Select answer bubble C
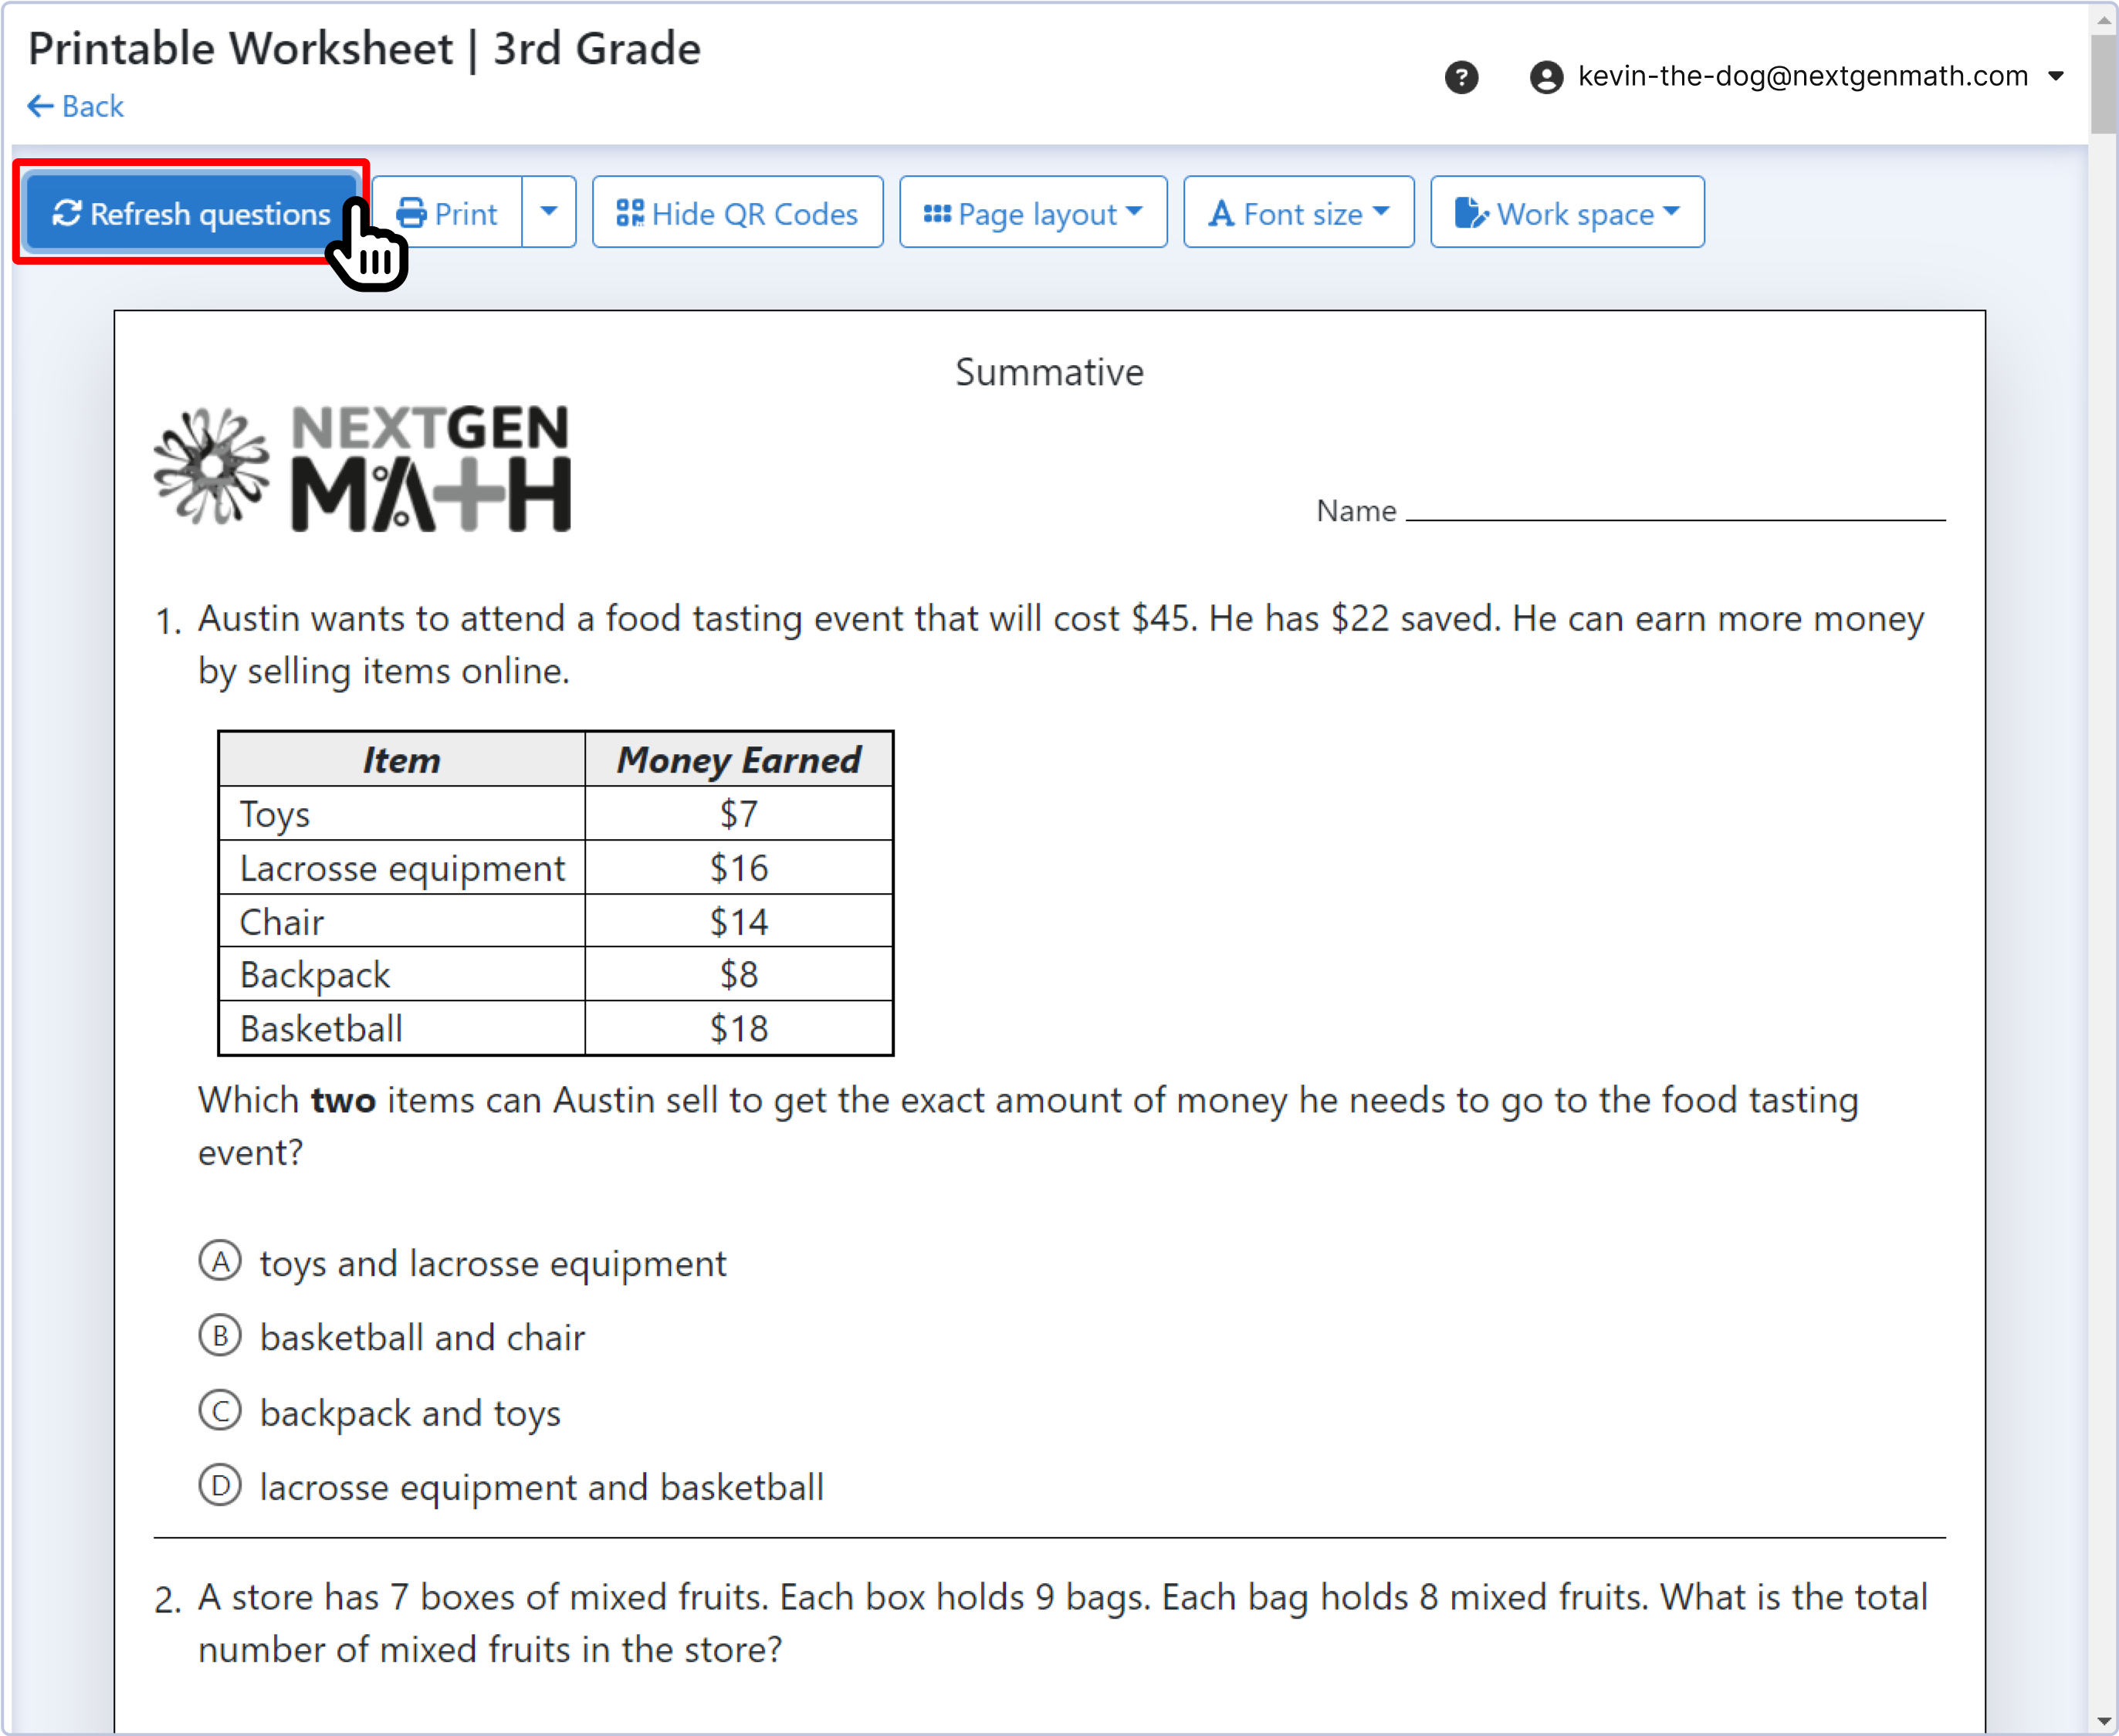The height and width of the screenshot is (1736, 2119). (x=220, y=1411)
